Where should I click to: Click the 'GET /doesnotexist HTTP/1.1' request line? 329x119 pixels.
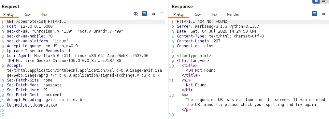(x=36, y=22)
